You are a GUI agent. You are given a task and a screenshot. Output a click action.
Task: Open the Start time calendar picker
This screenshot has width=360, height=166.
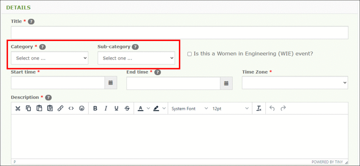tap(111, 83)
